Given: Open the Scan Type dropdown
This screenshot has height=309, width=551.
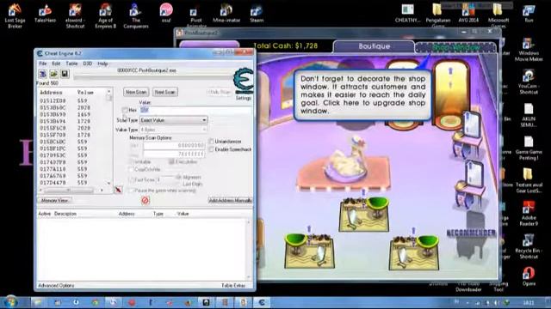Looking at the screenshot, I should click(x=174, y=120).
